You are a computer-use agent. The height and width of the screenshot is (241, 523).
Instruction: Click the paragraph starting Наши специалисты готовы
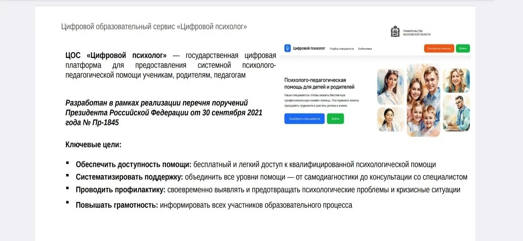[x=321, y=100]
